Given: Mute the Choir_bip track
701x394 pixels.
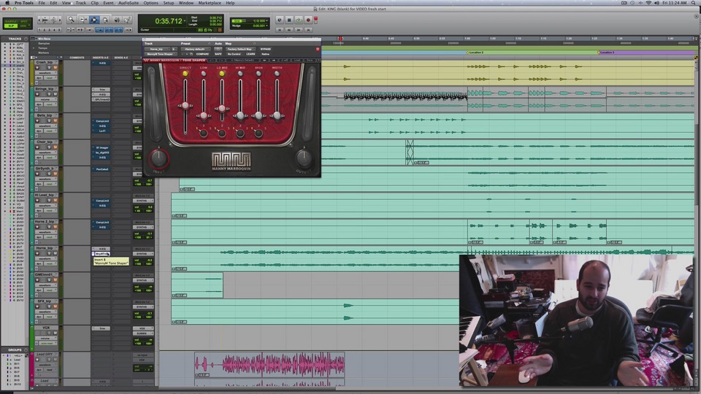Looking at the screenshot, I should [55, 147].
